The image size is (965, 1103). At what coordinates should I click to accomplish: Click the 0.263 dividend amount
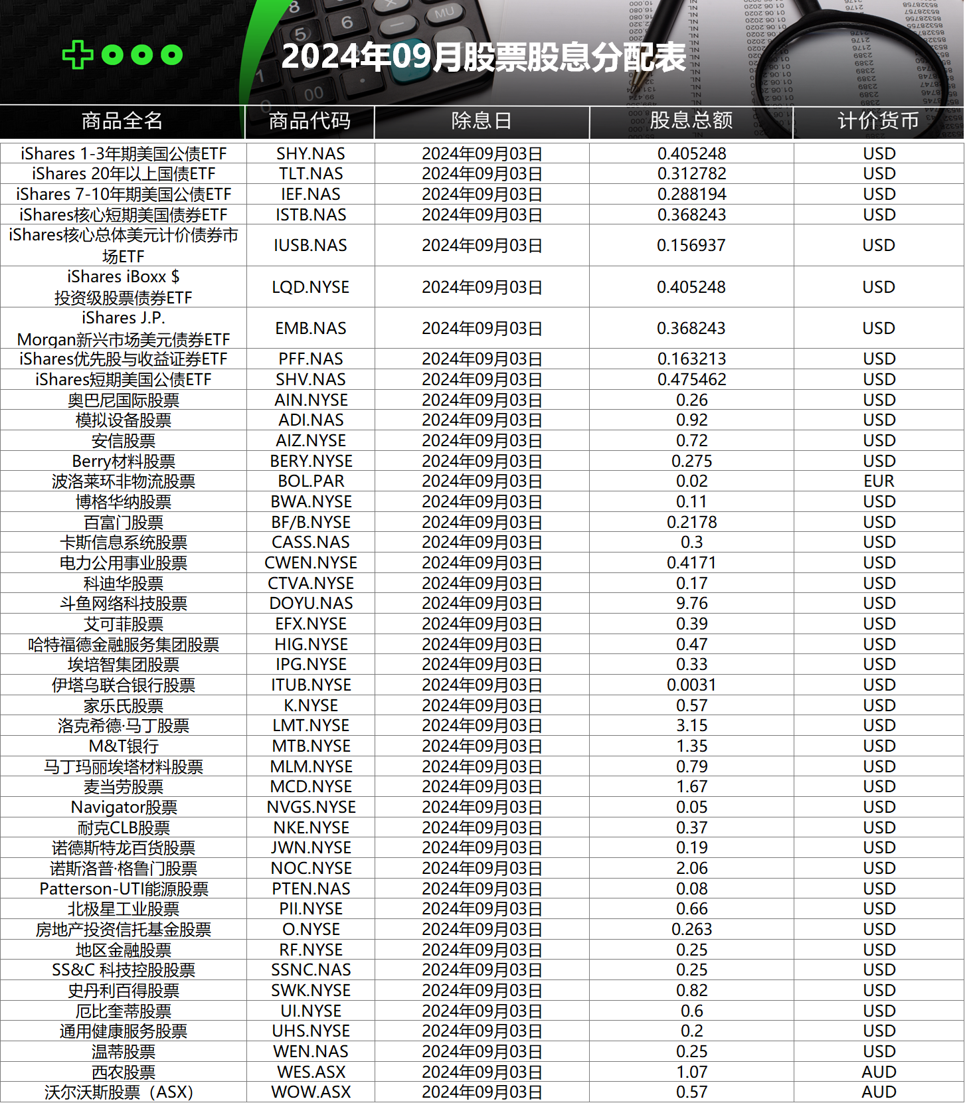click(692, 930)
